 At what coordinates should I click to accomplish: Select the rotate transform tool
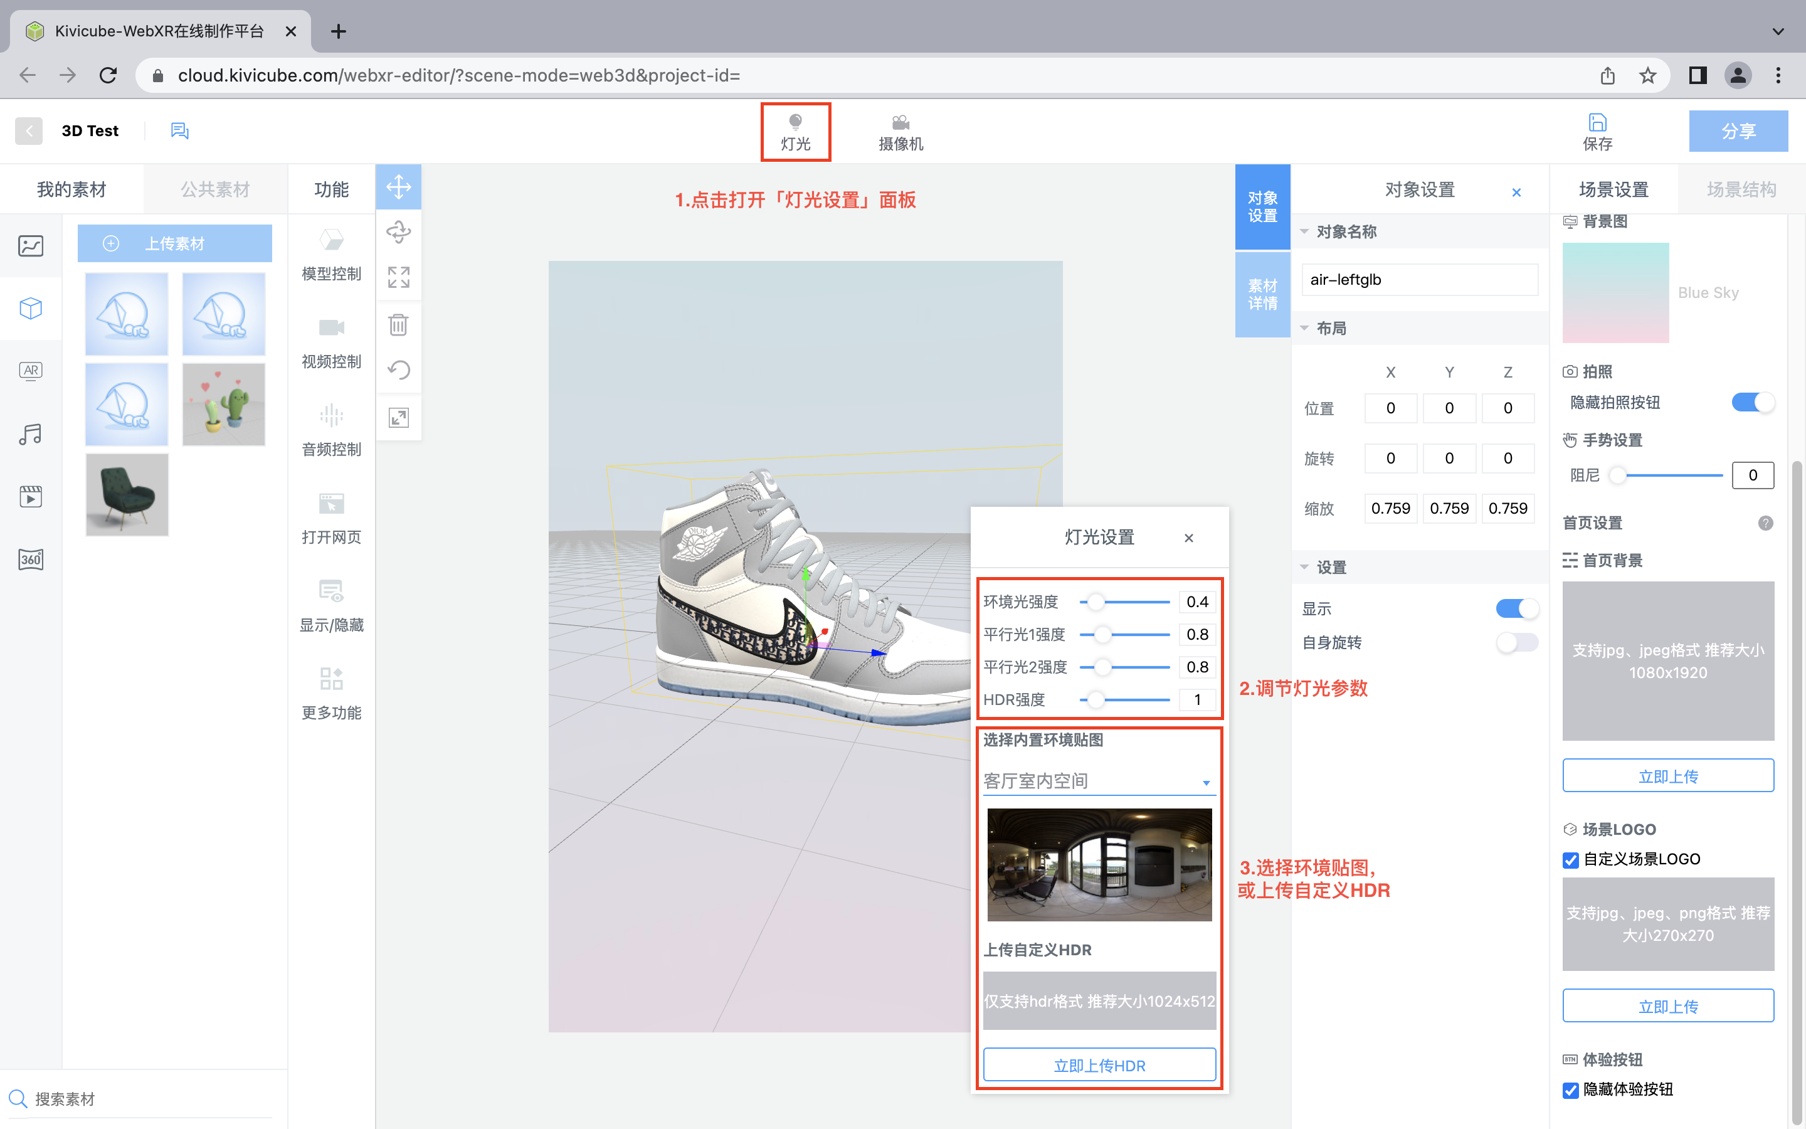click(x=399, y=232)
